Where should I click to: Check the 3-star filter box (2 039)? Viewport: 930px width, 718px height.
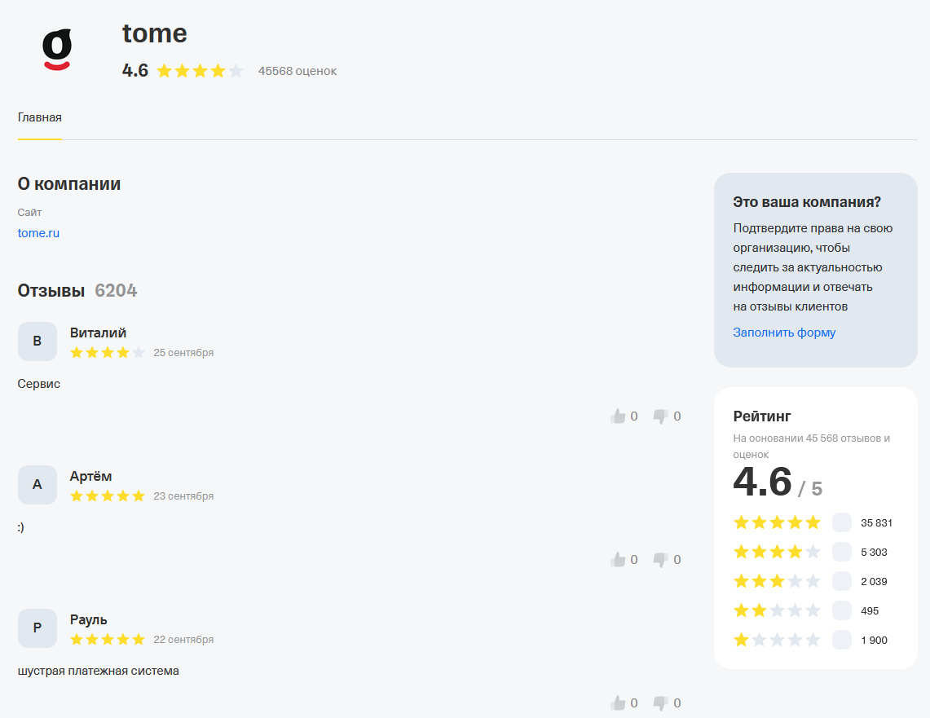coord(841,581)
